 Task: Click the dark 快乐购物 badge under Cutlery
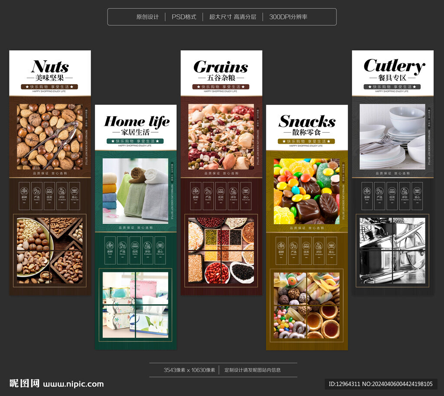tap(392, 87)
